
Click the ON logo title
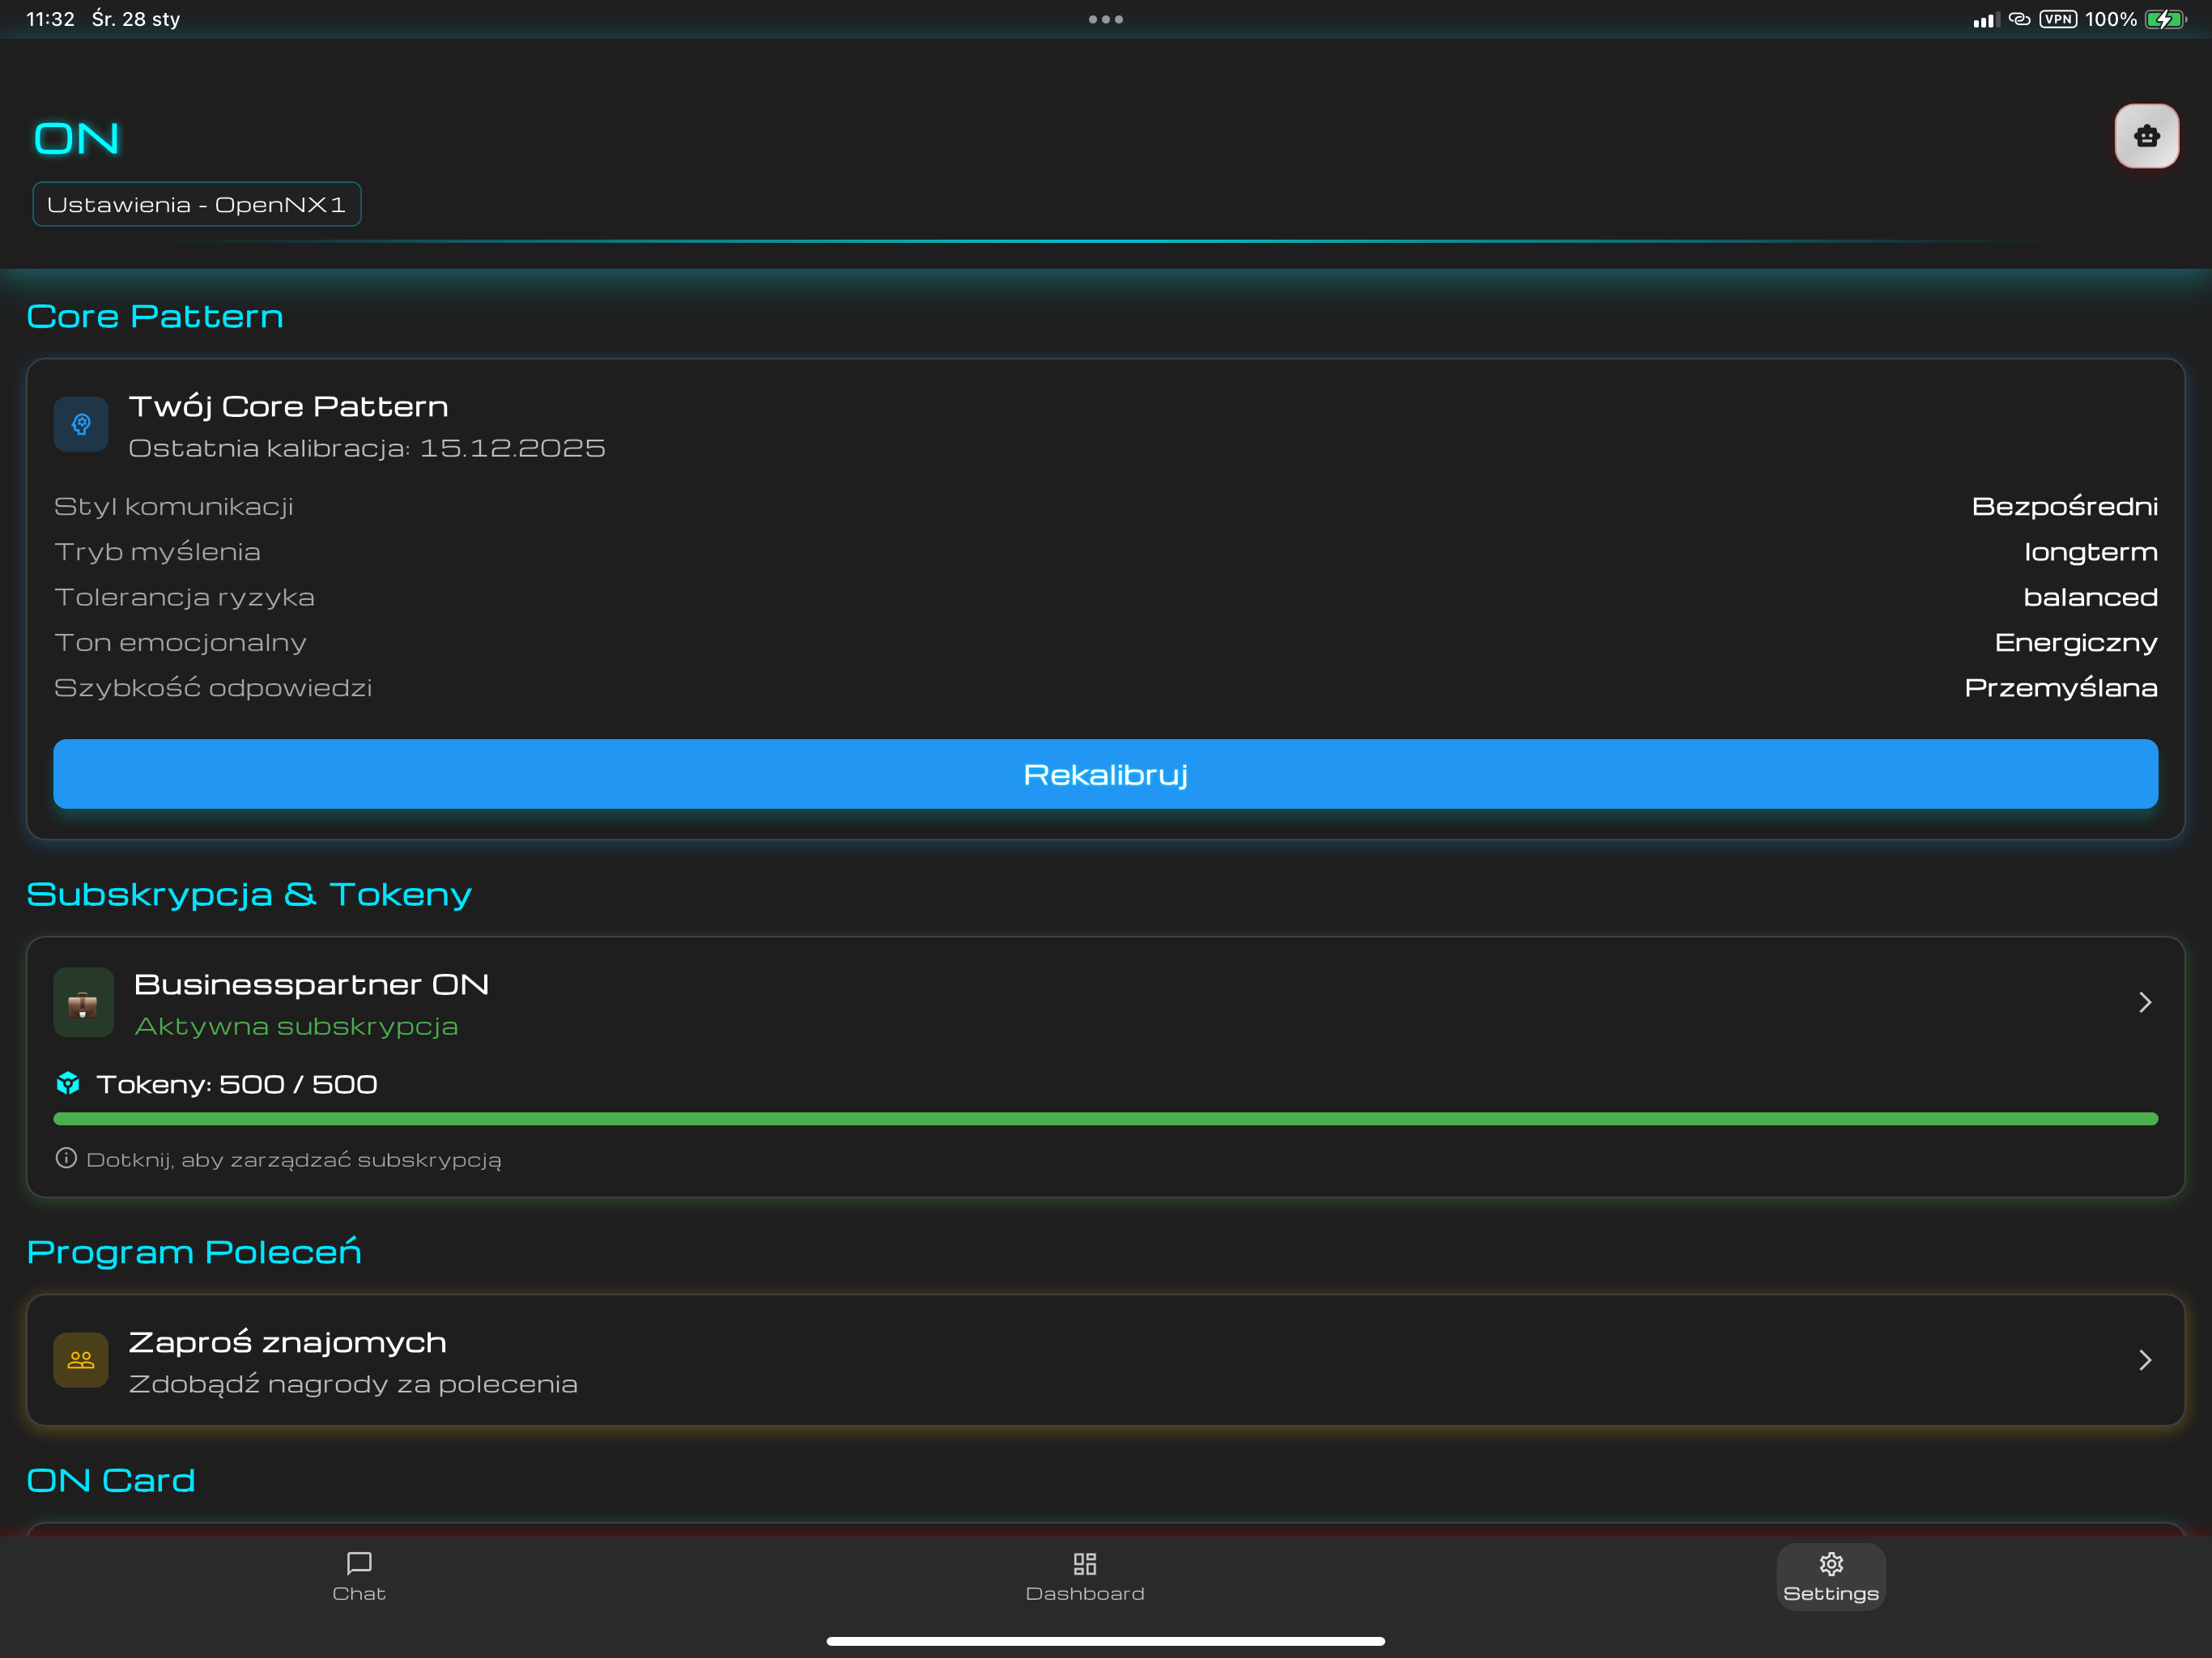coord(77,138)
